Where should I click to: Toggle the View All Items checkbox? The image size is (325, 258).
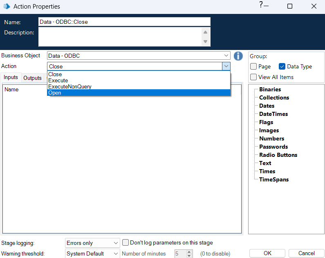pos(254,77)
